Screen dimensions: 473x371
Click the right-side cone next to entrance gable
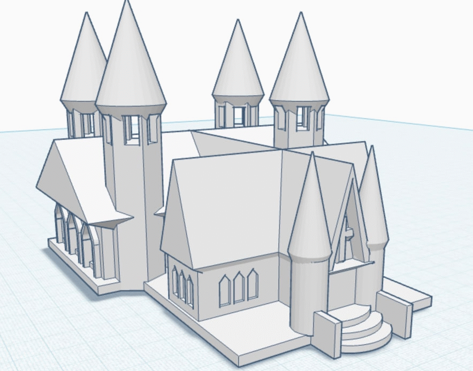[x=373, y=203]
